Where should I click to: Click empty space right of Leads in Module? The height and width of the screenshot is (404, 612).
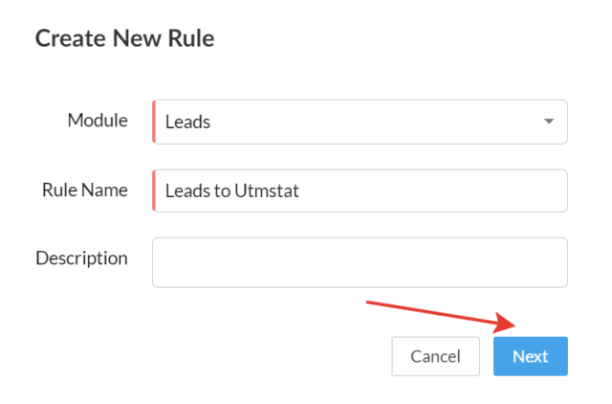pyautogui.click(x=382, y=122)
